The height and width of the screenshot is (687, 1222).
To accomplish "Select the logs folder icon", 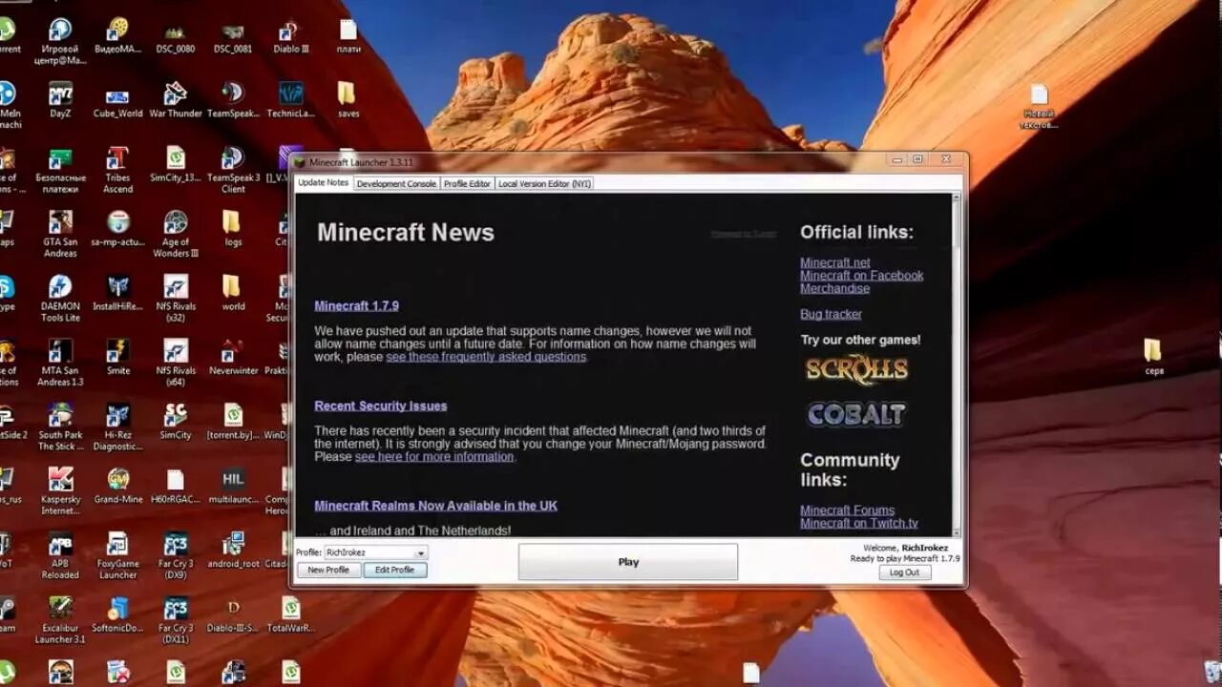I will point(232,229).
